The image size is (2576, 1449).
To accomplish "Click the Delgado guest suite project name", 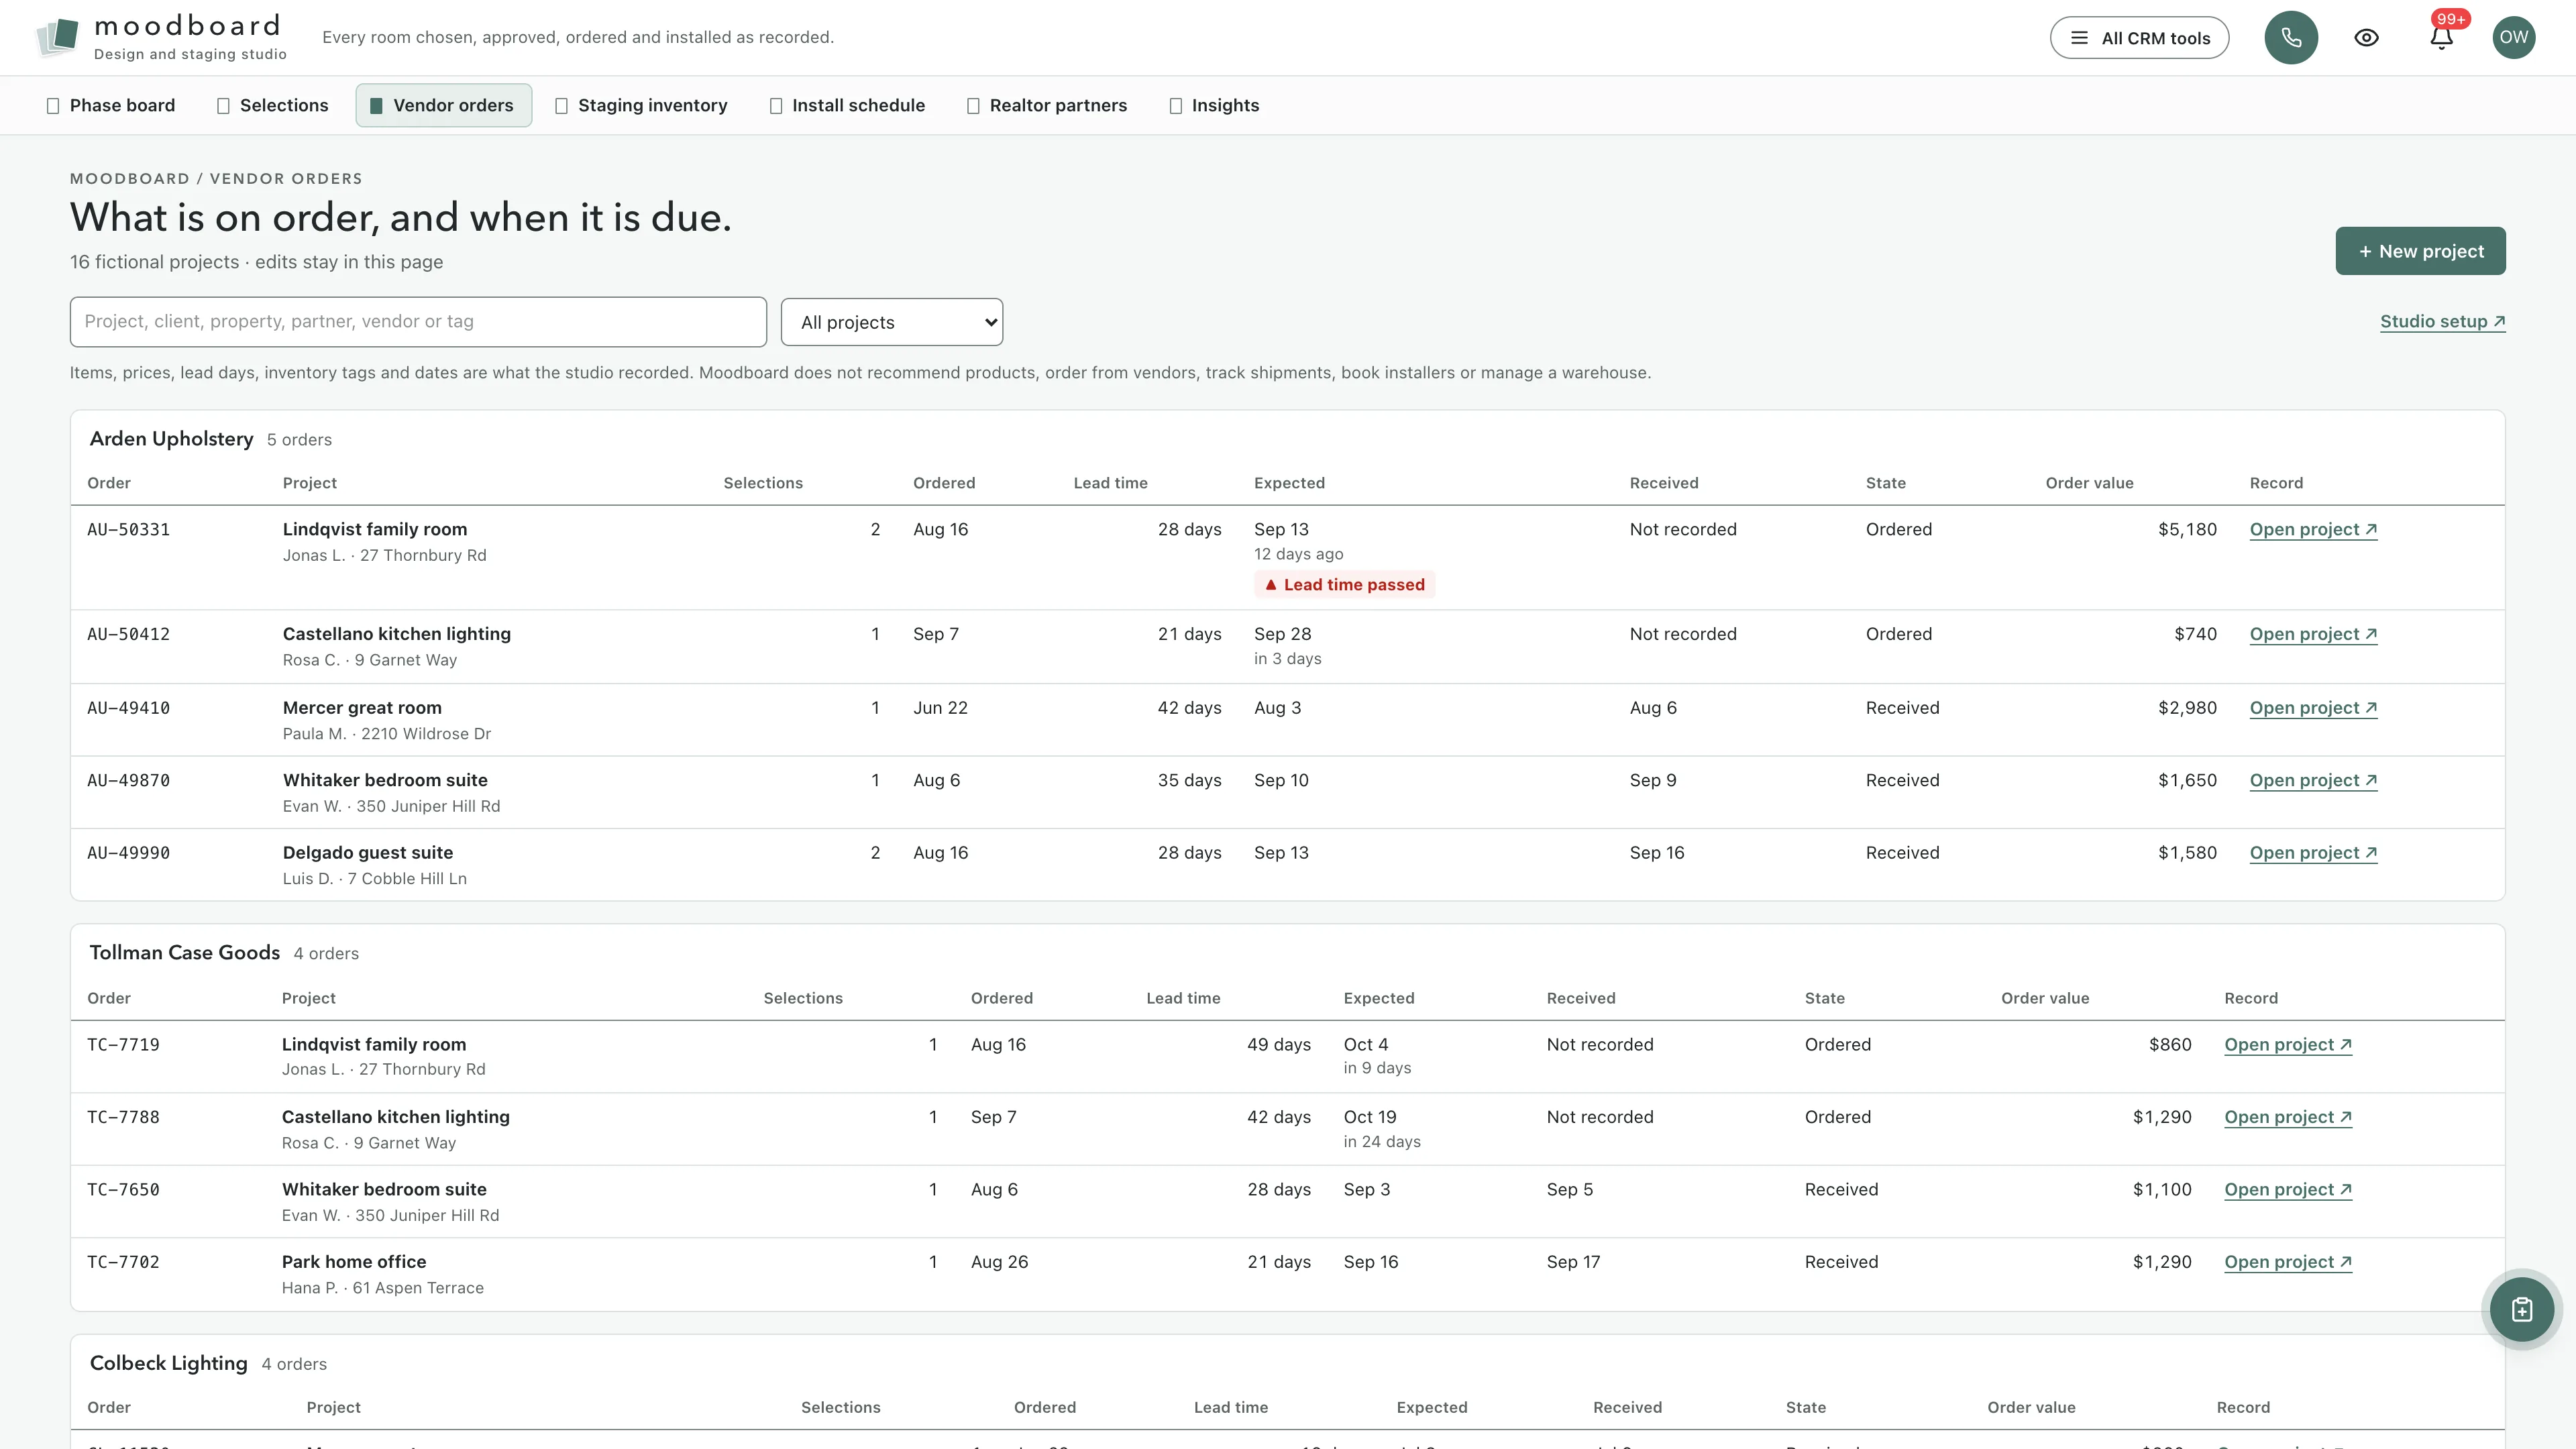I will coord(368,853).
